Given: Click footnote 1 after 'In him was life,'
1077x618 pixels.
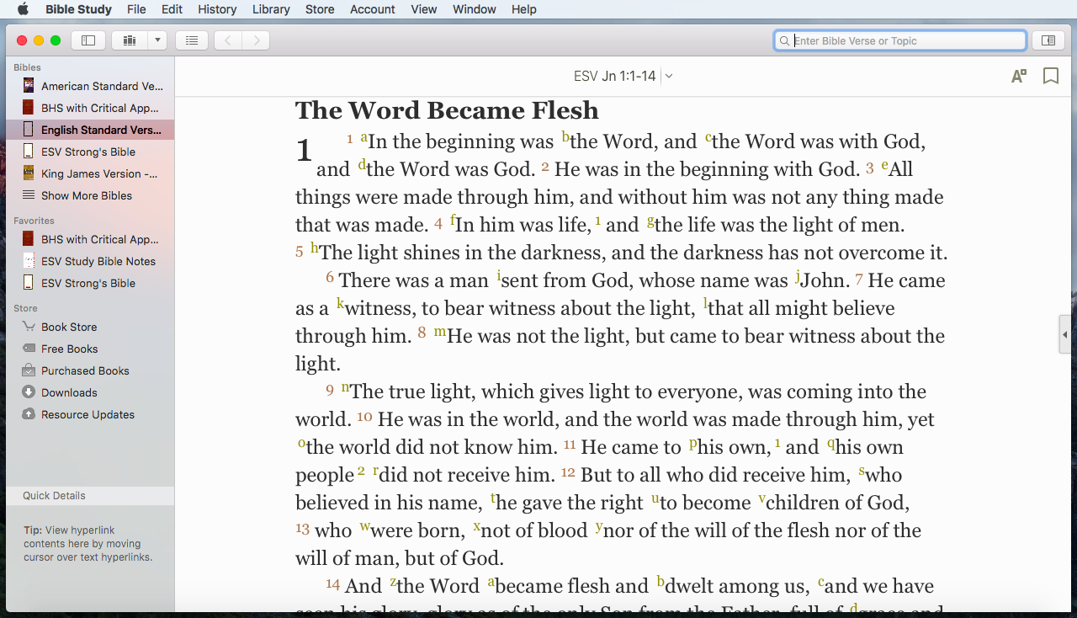Looking at the screenshot, I should click(598, 221).
